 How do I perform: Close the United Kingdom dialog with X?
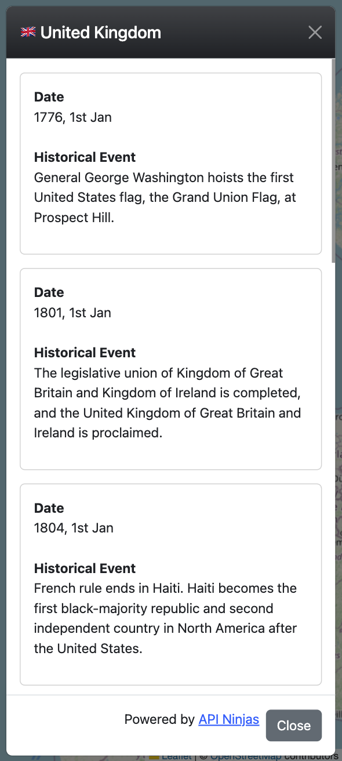click(x=315, y=32)
